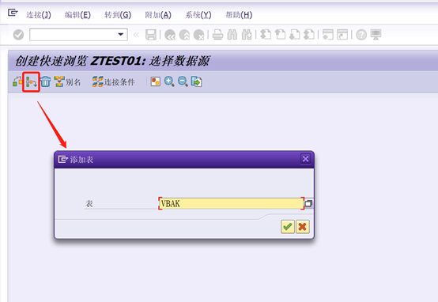Click the Delete Table trash icon
This screenshot has height=302, width=438.
point(45,82)
